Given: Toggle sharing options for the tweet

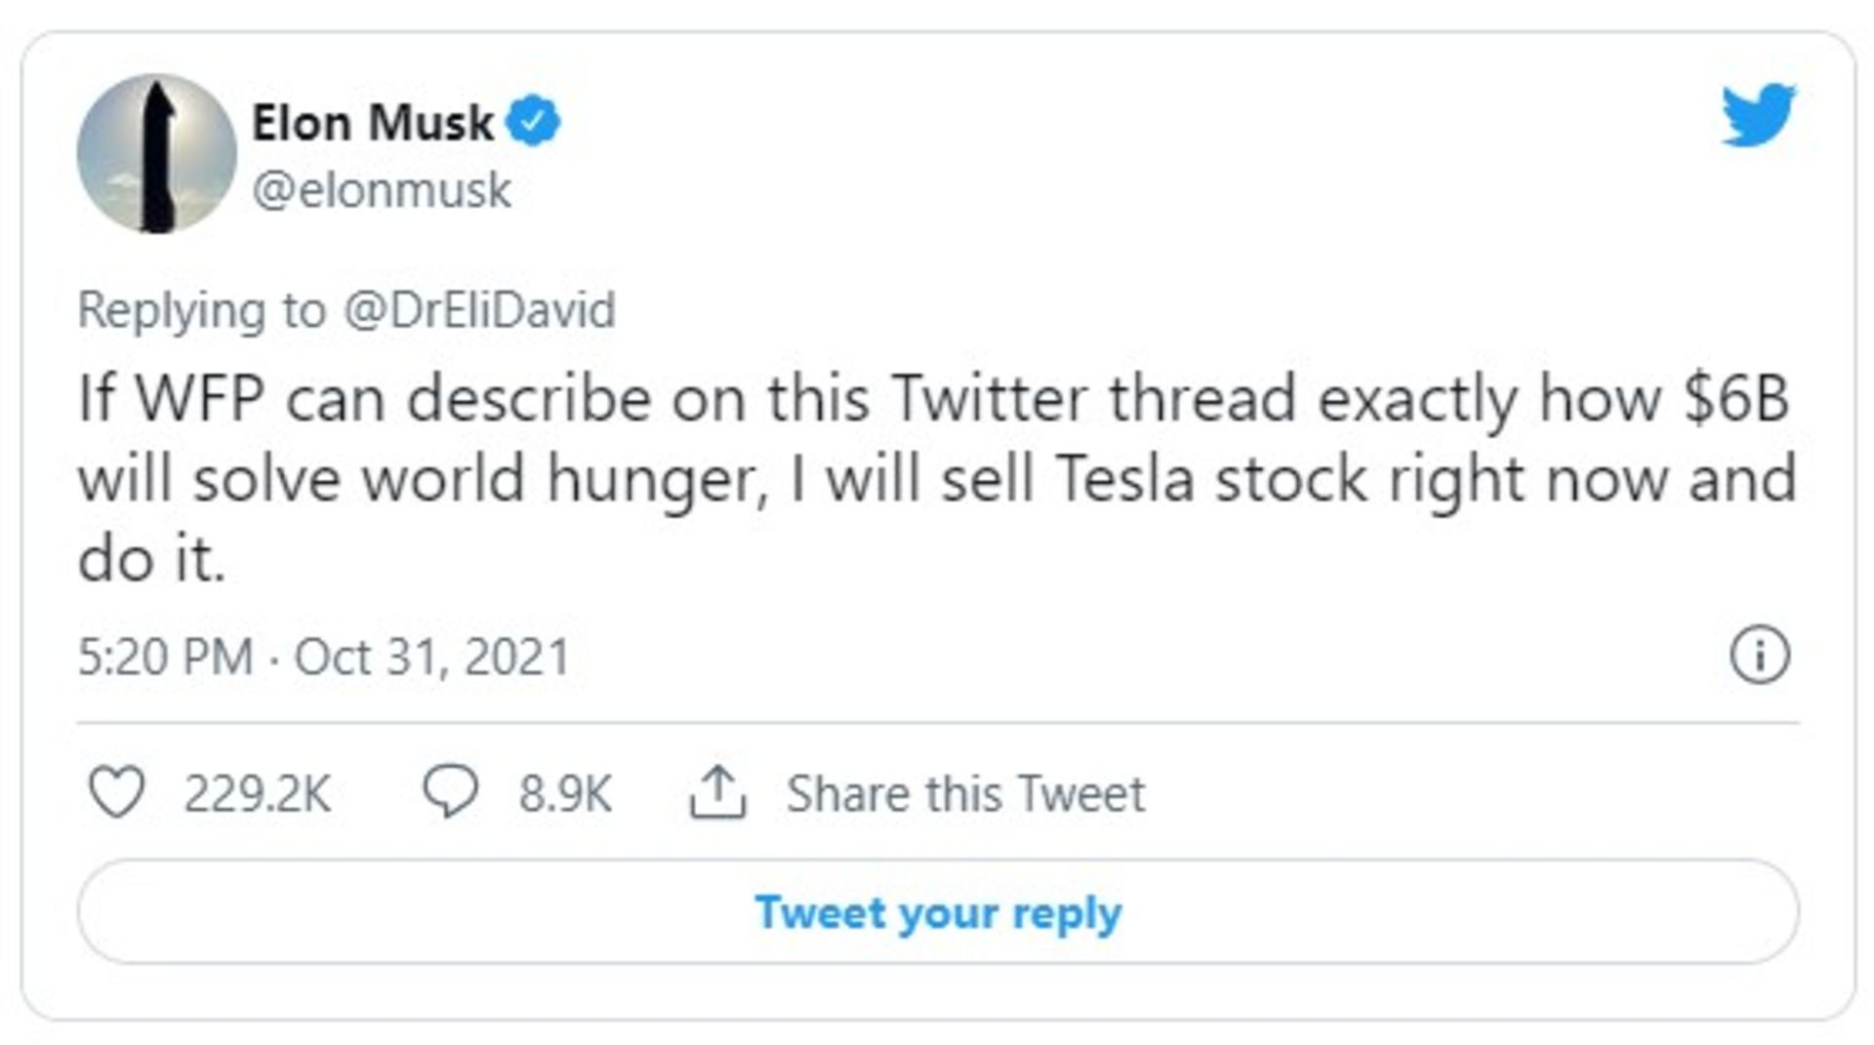Looking at the screenshot, I should pyautogui.click(x=719, y=792).
